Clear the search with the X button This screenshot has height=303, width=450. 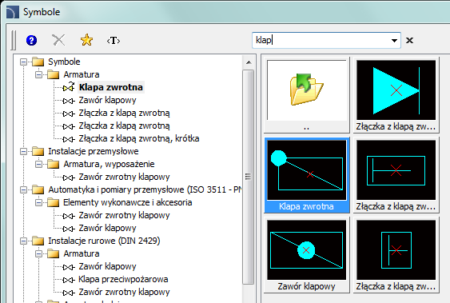[x=409, y=40]
